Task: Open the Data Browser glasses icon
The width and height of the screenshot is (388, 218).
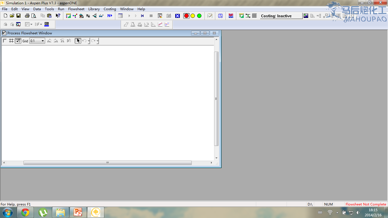Action: [x=101, y=16]
